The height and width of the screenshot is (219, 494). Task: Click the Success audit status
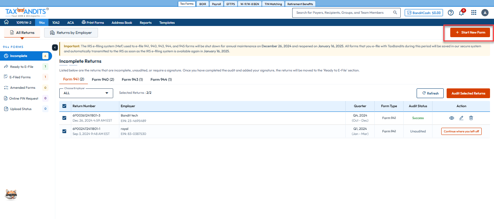[418, 118]
